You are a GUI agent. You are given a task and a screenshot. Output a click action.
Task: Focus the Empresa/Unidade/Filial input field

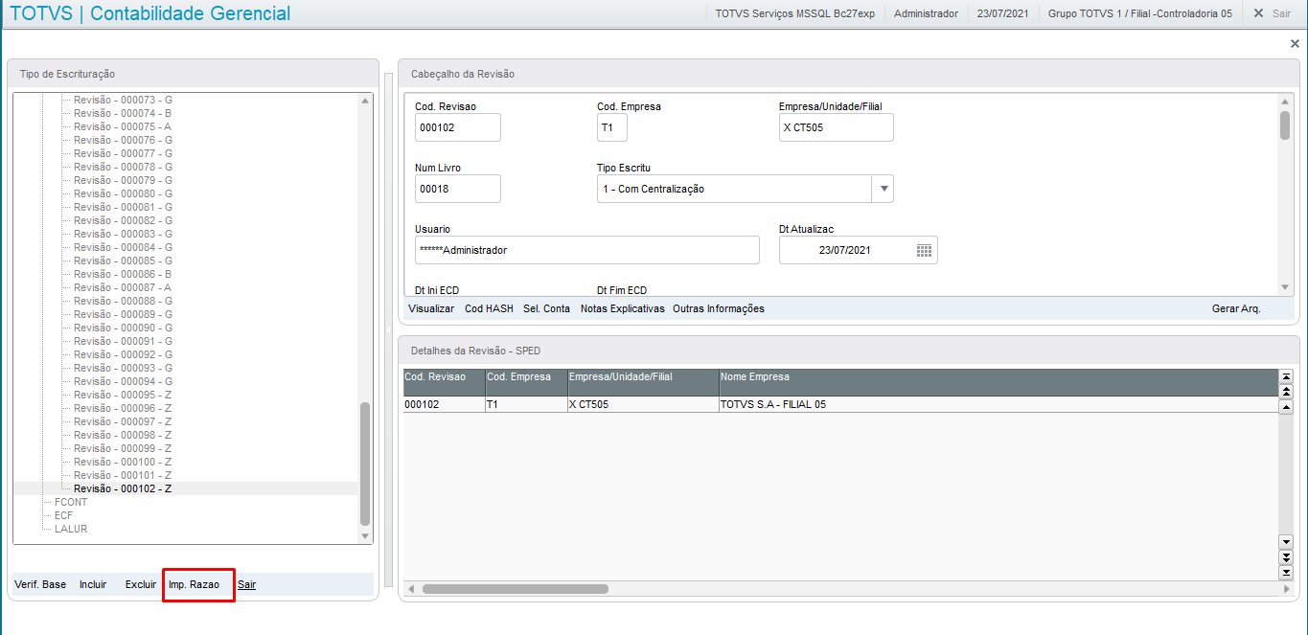pos(837,127)
